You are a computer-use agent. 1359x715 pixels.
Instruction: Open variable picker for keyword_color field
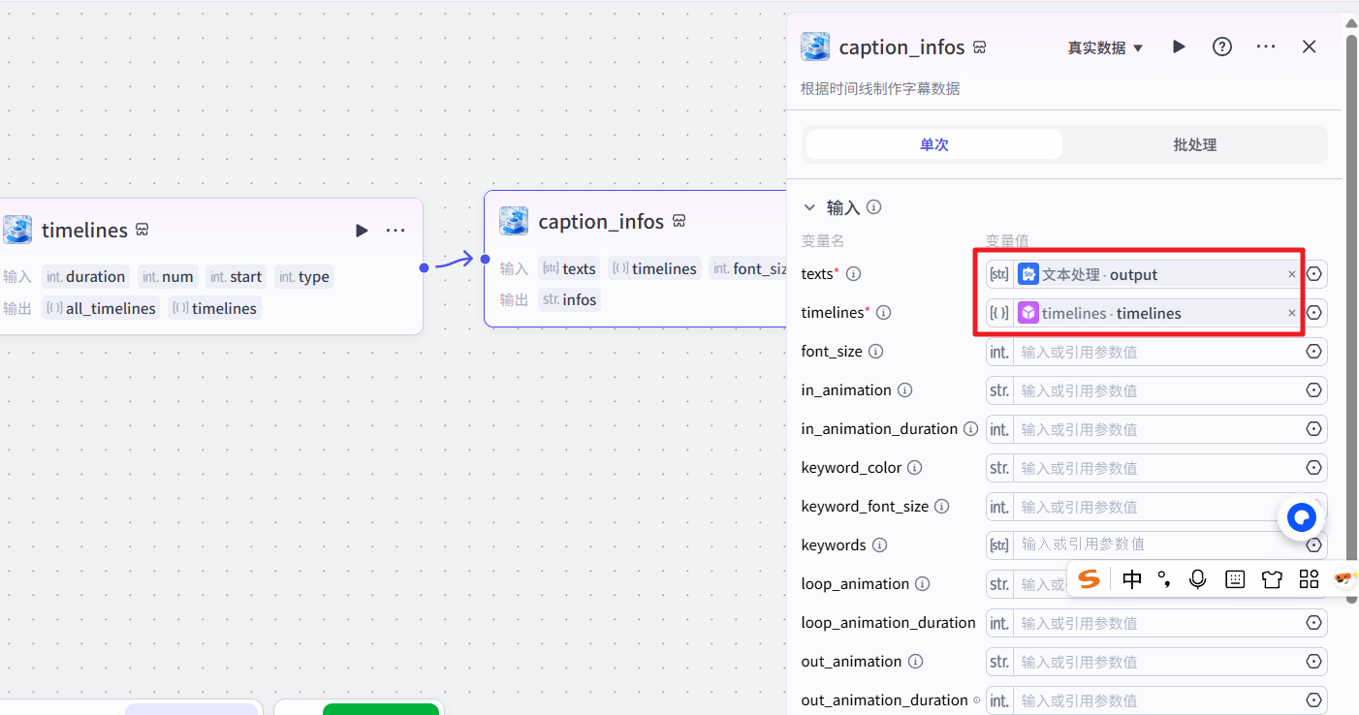(x=1314, y=468)
